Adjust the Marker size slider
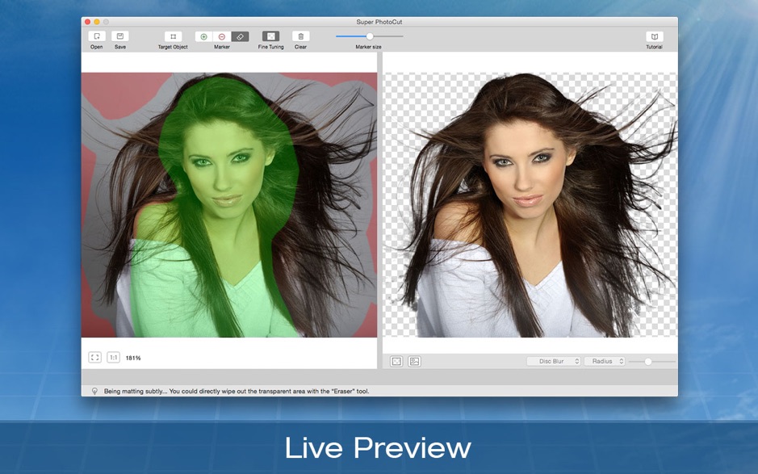Screen dimensions: 758x474 (x=369, y=36)
